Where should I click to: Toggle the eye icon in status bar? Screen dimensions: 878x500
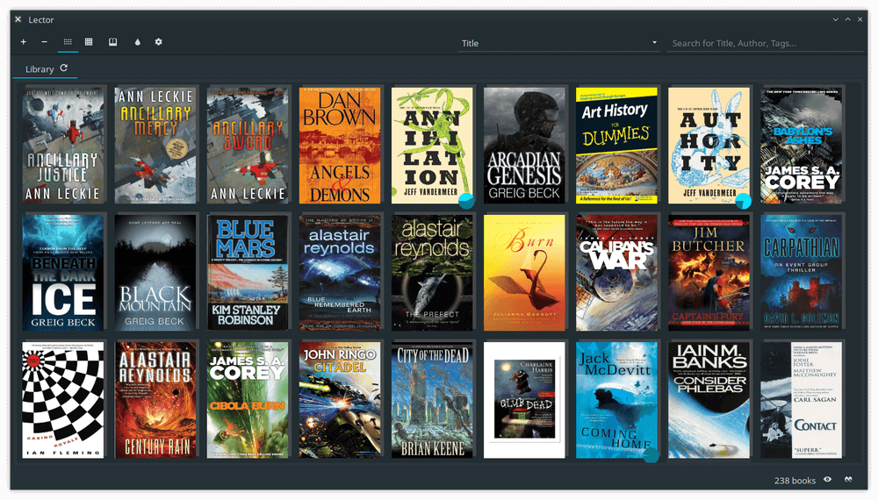pos(827,479)
